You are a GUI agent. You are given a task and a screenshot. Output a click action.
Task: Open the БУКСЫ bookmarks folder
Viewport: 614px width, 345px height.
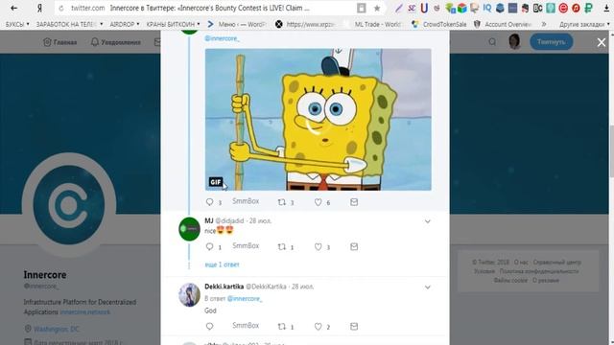pyautogui.click(x=17, y=24)
